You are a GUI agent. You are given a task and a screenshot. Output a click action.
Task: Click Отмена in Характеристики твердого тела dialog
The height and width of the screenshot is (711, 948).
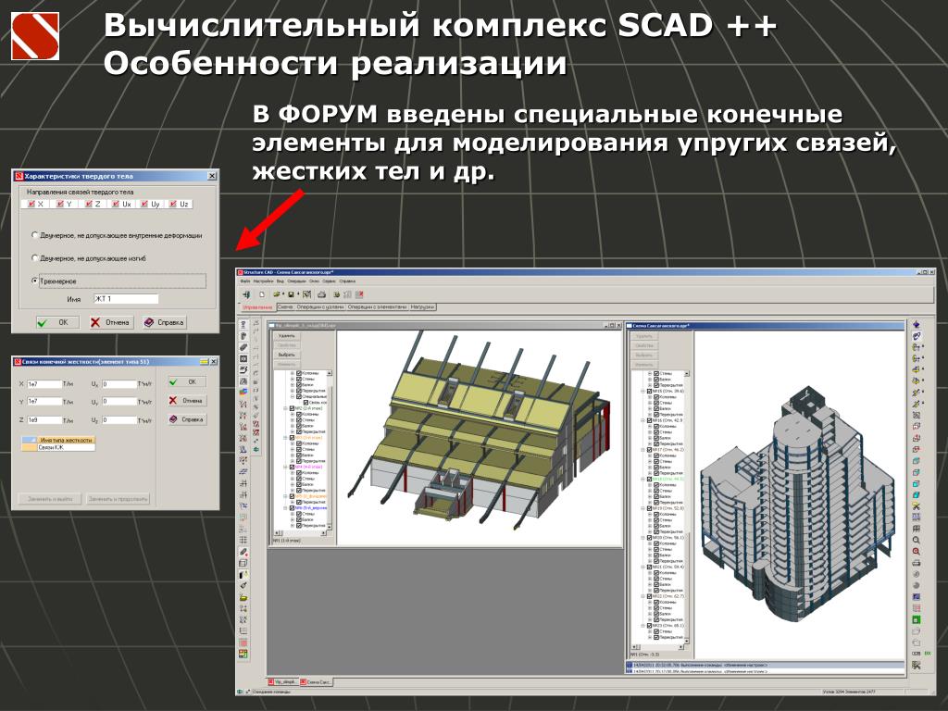click(x=111, y=322)
